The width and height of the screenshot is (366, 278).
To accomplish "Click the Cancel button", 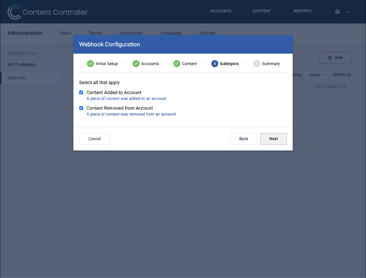I will coord(94,139).
